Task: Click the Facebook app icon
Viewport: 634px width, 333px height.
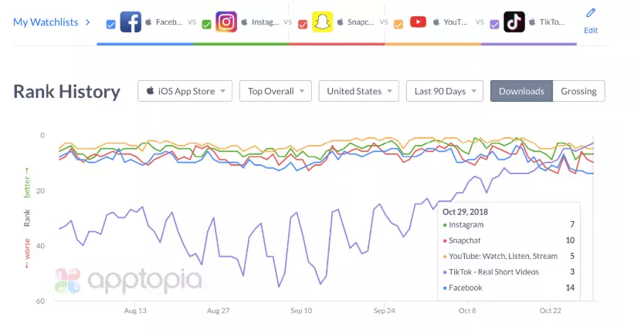Action: (131, 22)
